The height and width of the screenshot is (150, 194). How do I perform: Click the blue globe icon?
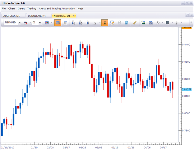coord(127,22)
